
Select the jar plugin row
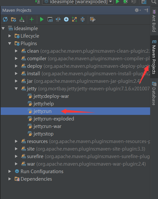point(75,81)
